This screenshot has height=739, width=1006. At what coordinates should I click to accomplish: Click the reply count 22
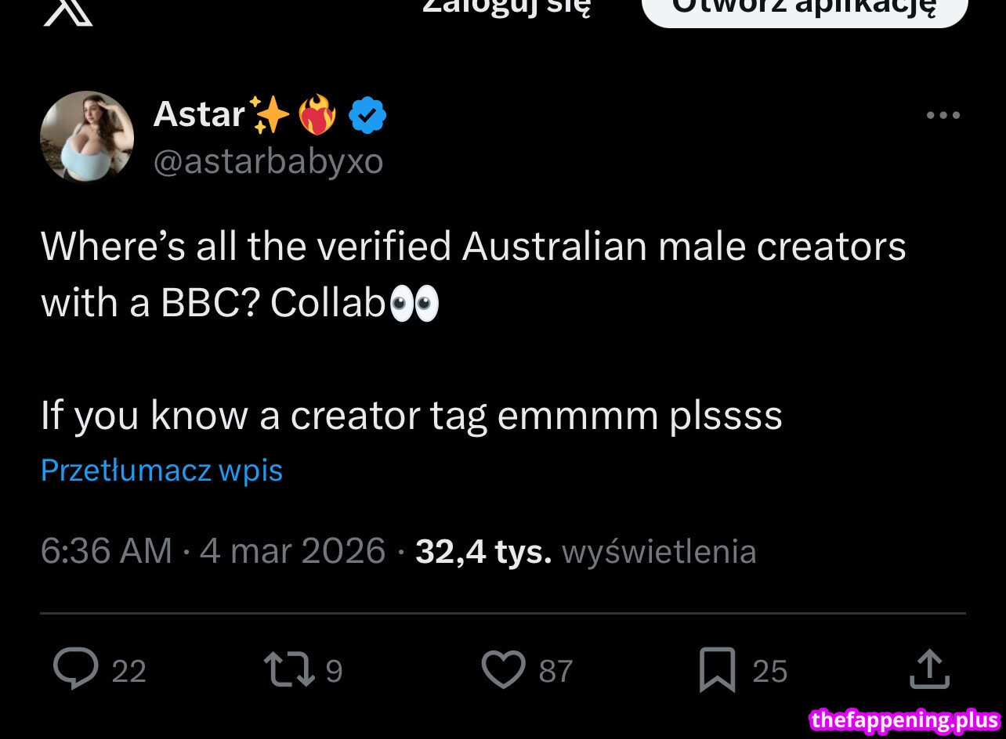click(x=129, y=672)
